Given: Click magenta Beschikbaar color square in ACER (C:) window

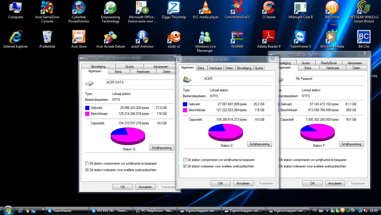Looking at the screenshot, I should point(185,110).
